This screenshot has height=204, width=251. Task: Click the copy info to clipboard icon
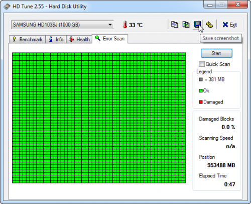(175, 25)
